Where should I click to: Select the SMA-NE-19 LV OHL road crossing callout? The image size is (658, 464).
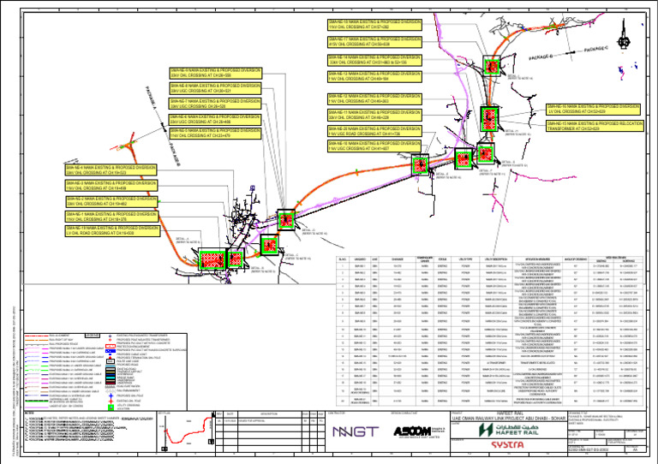coord(112,230)
